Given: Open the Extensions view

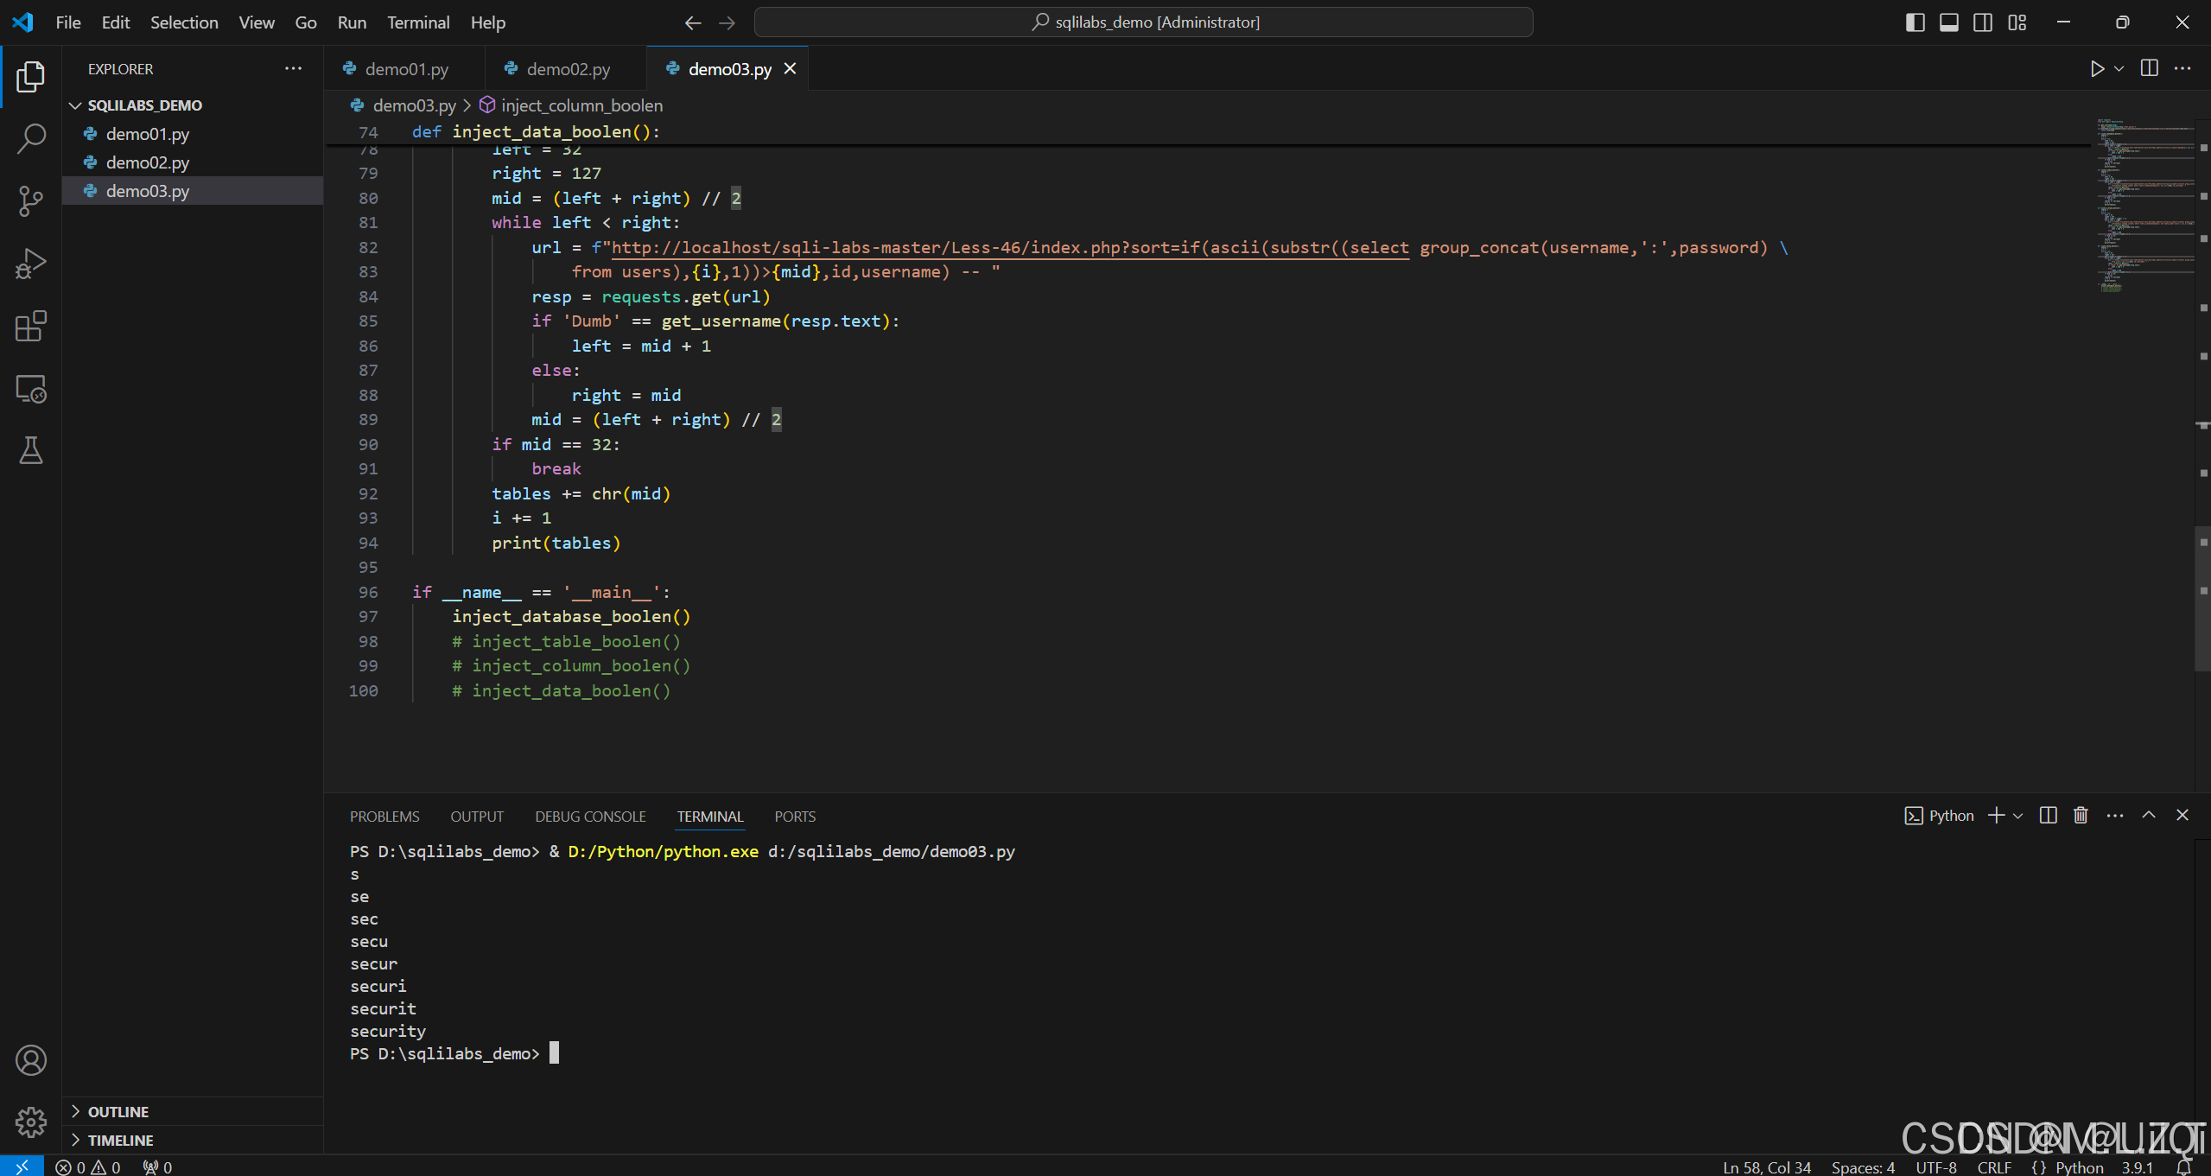Looking at the screenshot, I should coord(31,327).
